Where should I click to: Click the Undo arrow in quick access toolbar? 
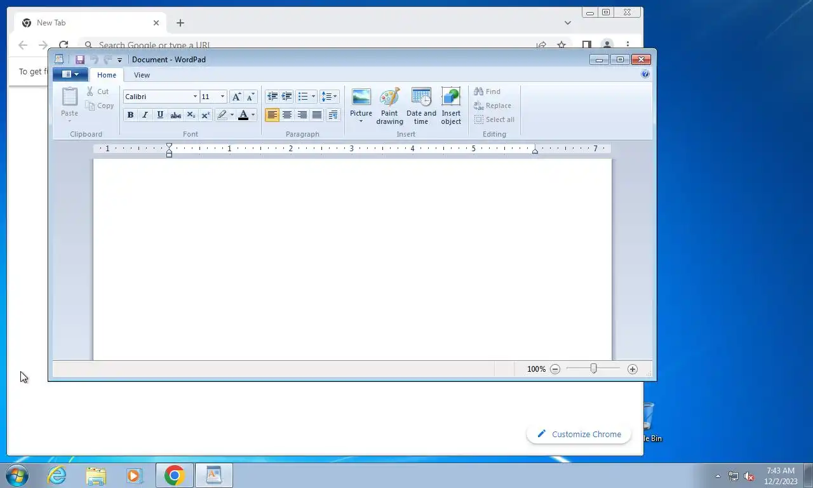click(94, 60)
